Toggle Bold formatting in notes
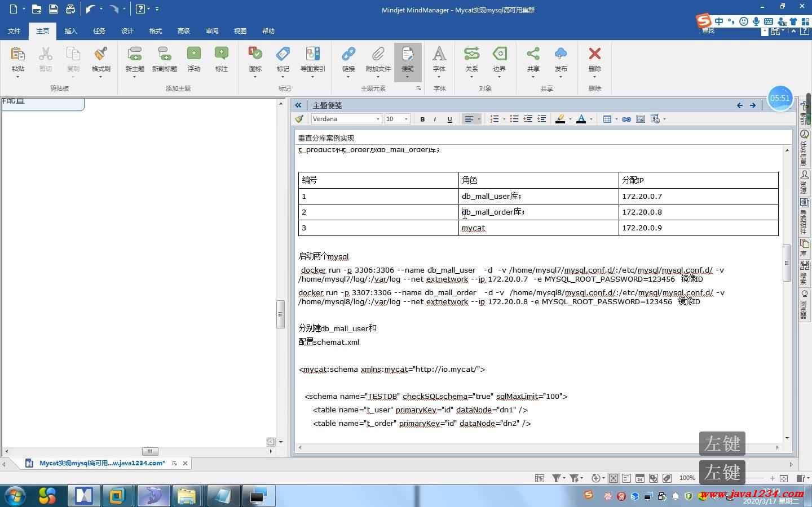This screenshot has width=812, height=507. (x=422, y=119)
